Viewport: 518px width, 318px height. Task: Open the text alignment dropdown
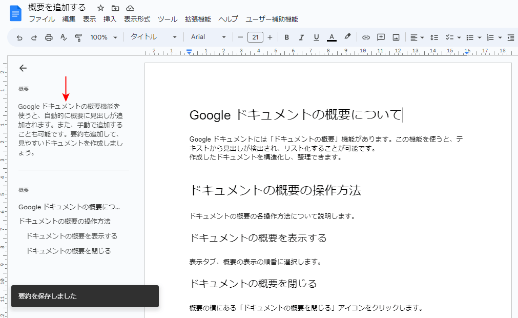pyautogui.click(x=417, y=37)
